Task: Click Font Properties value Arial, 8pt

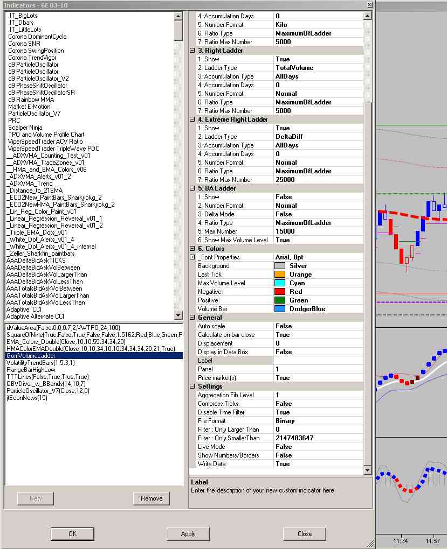Action: pyautogui.click(x=318, y=257)
